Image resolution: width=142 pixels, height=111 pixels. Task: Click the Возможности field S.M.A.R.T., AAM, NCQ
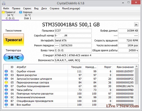(x=97, y=60)
